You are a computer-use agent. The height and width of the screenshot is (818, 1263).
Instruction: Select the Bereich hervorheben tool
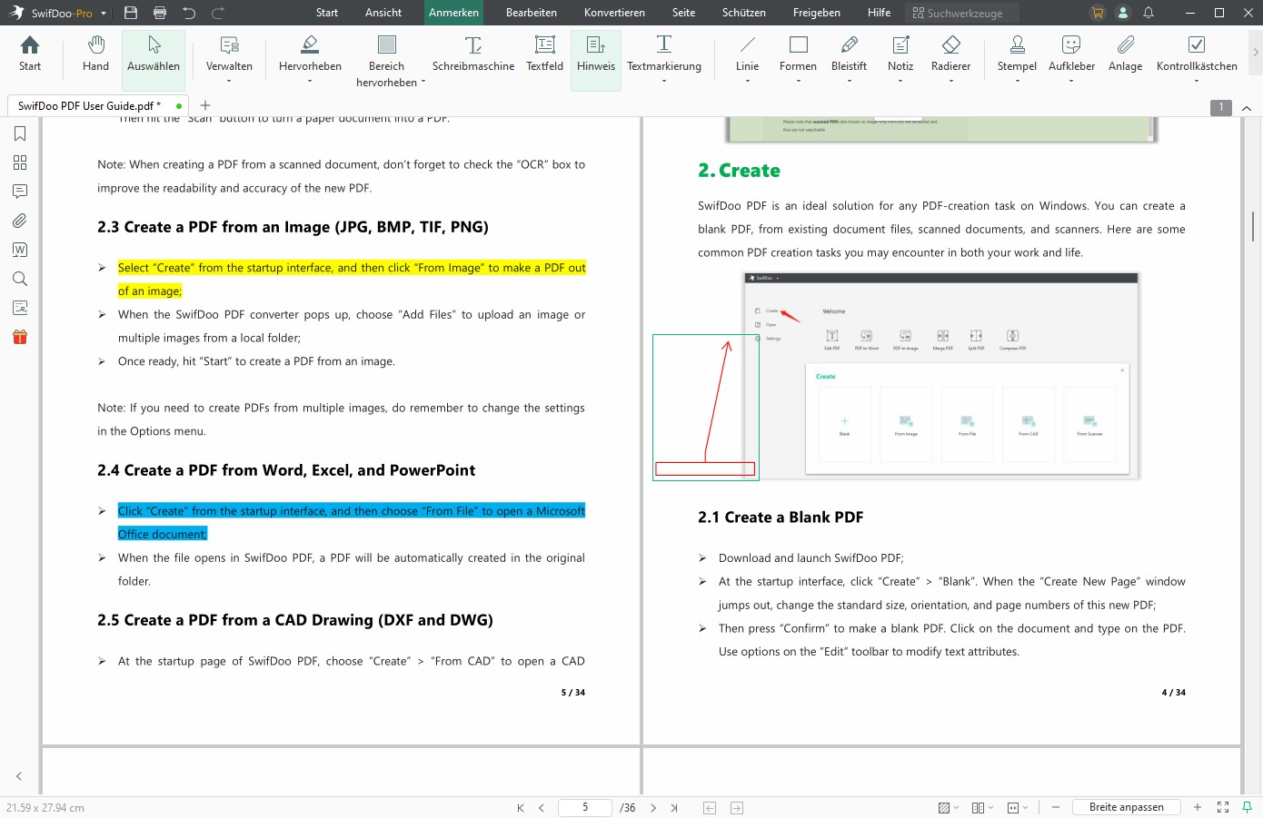(387, 60)
